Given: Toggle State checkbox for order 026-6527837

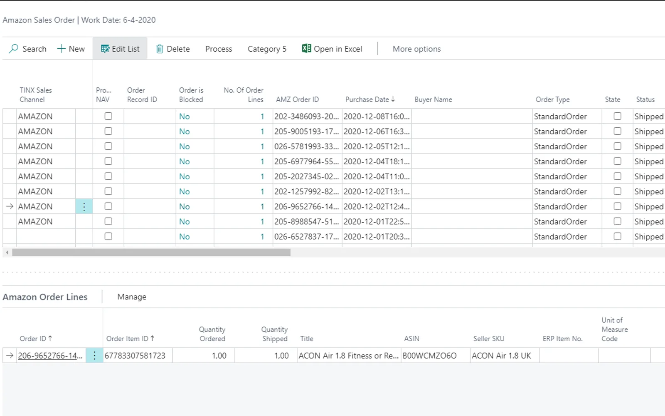Looking at the screenshot, I should tap(618, 236).
